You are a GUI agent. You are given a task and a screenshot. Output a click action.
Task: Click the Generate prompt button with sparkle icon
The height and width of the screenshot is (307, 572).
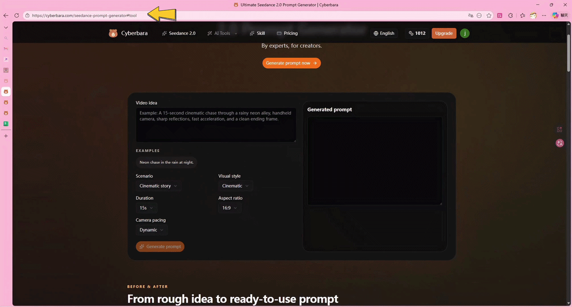(x=160, y=246)
